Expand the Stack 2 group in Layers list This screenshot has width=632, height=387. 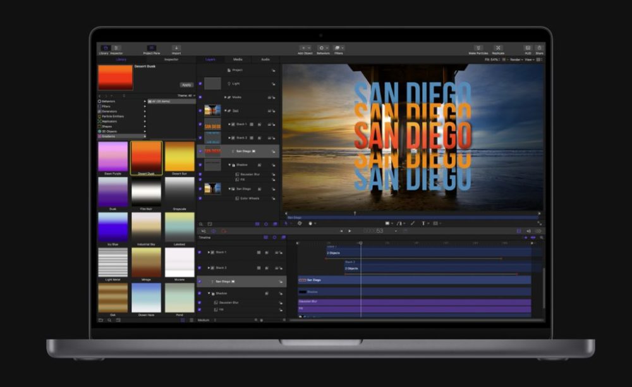click(231, 137)
